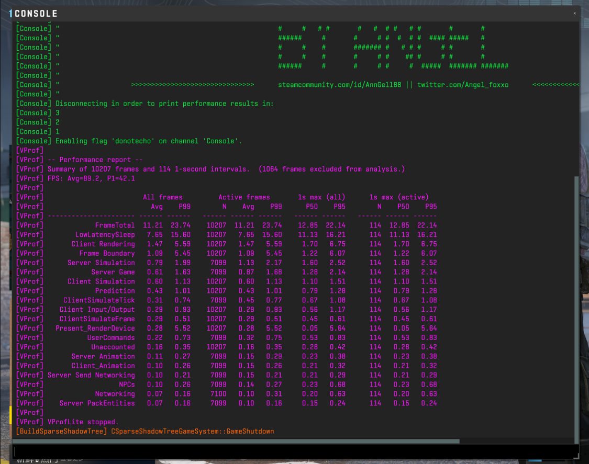Click the Server Animation row label
The width and height of the screenshot is (589, 464).
[x=103, y=357]
